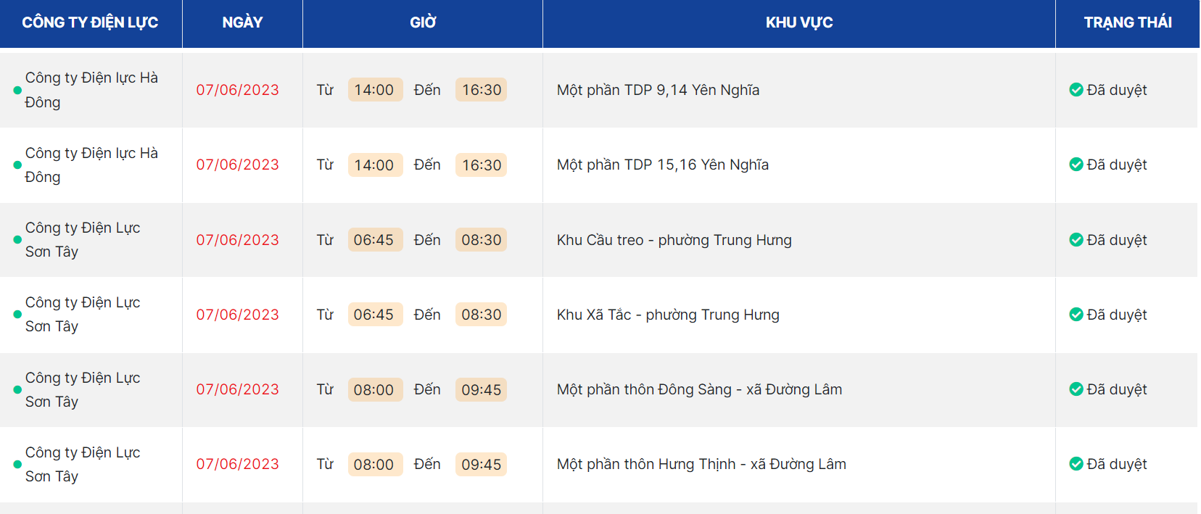Click 16:30 end time for TDP 15,16 row
This screenshot has width=1201, height=514.
tap(482, 165)
